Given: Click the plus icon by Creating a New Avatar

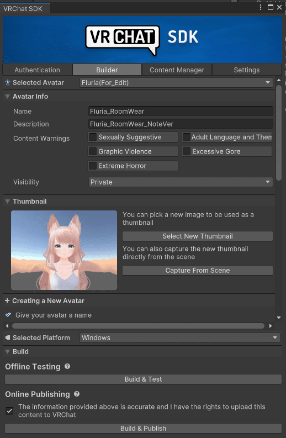Looking at the screenshot, I should point(7,300).
